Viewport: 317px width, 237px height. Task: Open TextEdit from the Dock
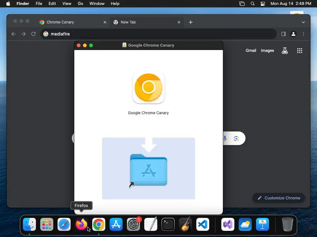coord(151,224)
